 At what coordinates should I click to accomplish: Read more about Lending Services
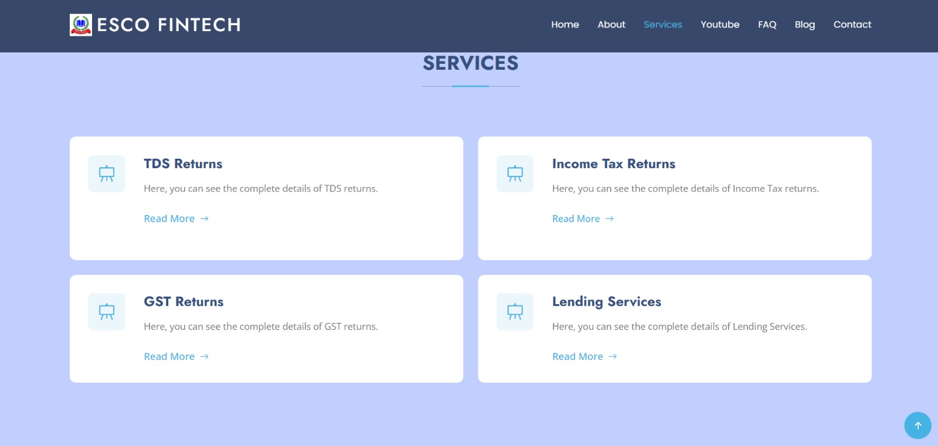point(584,356)
